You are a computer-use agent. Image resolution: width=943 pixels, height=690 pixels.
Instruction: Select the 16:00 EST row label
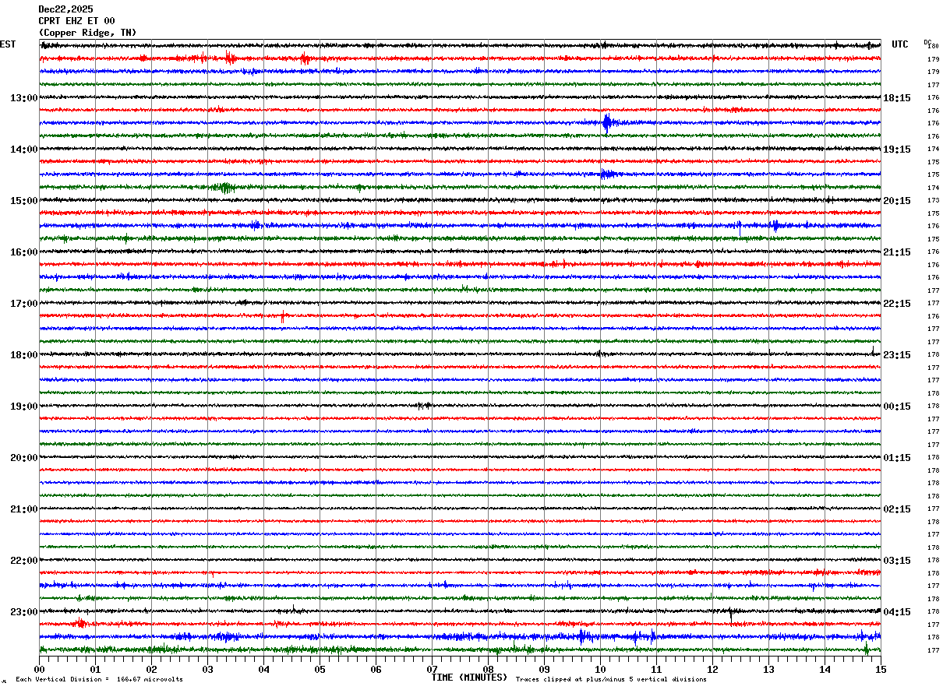coord(23,252)
